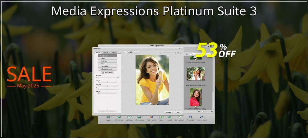The height and width of the screenshot is (138, 308).
Task: Launch the Panoramas tool icon
Action: (190, 117)
